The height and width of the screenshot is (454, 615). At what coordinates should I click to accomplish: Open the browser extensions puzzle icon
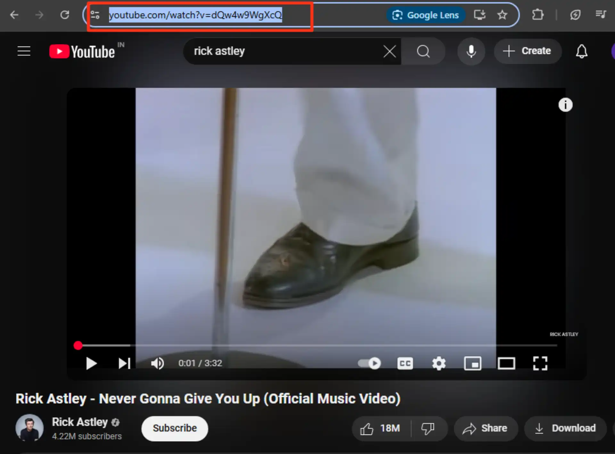pyautogui.click(x=538, y=15)
